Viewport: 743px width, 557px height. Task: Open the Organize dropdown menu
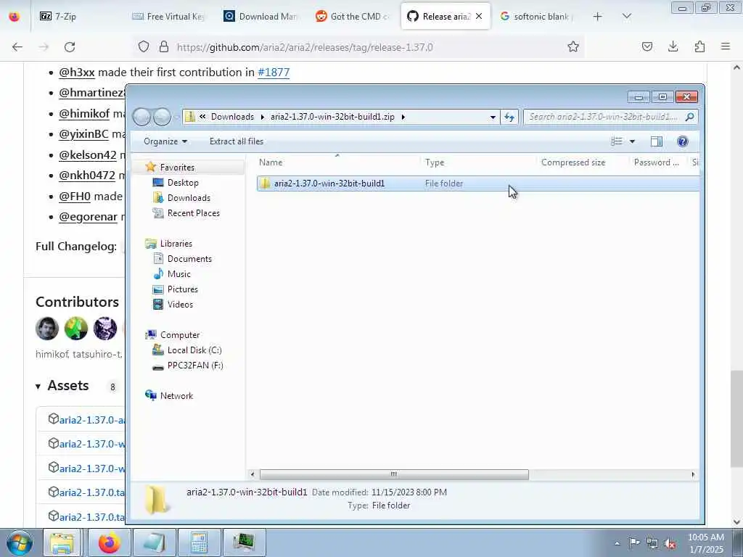(x=165, y=141)
